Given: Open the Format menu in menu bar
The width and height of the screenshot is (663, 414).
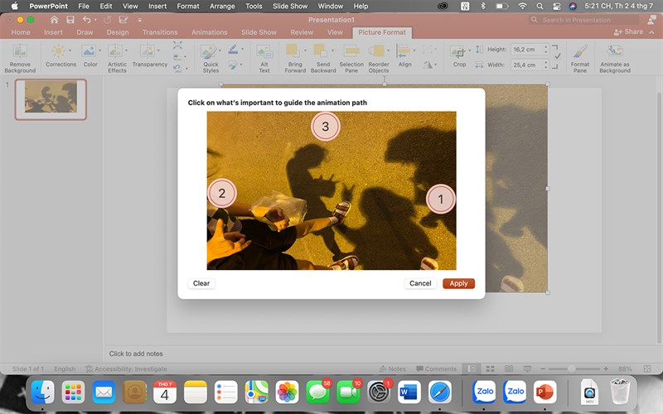Looking at the screenshot, I should point(188,6).
